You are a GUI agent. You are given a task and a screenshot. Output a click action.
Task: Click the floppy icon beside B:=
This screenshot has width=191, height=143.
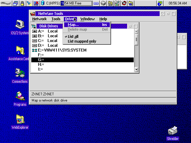pyautogui.click(x=35, y=36)
